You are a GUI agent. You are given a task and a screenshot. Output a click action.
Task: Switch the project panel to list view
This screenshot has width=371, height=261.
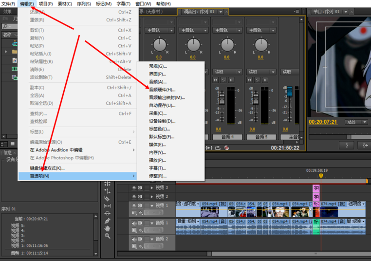[x=4, y=144]
